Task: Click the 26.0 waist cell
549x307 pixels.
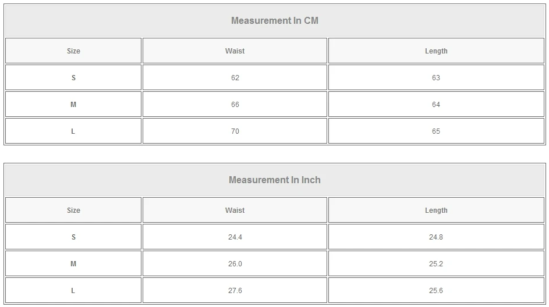Action: point(235,264)
